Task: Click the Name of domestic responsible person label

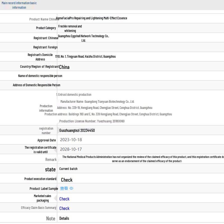Action: click(40, 76)
